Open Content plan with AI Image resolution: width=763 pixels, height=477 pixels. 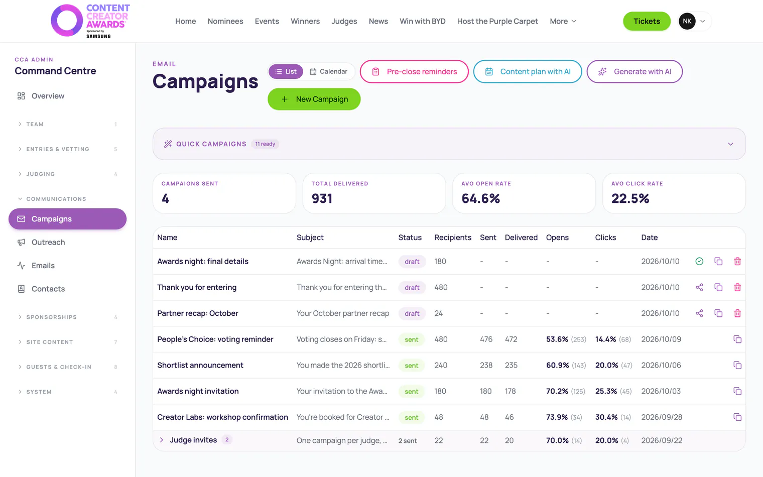[x=528, y=71]
